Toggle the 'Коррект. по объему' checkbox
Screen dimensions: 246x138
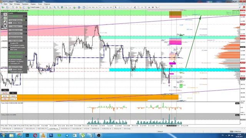[9, 61]
